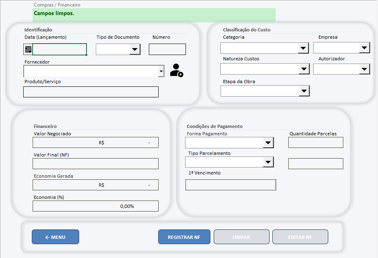Viewport: 378px width, 258px height.
Task: Click the 1º Vencimento field
Action: click(x=231, y=185)
